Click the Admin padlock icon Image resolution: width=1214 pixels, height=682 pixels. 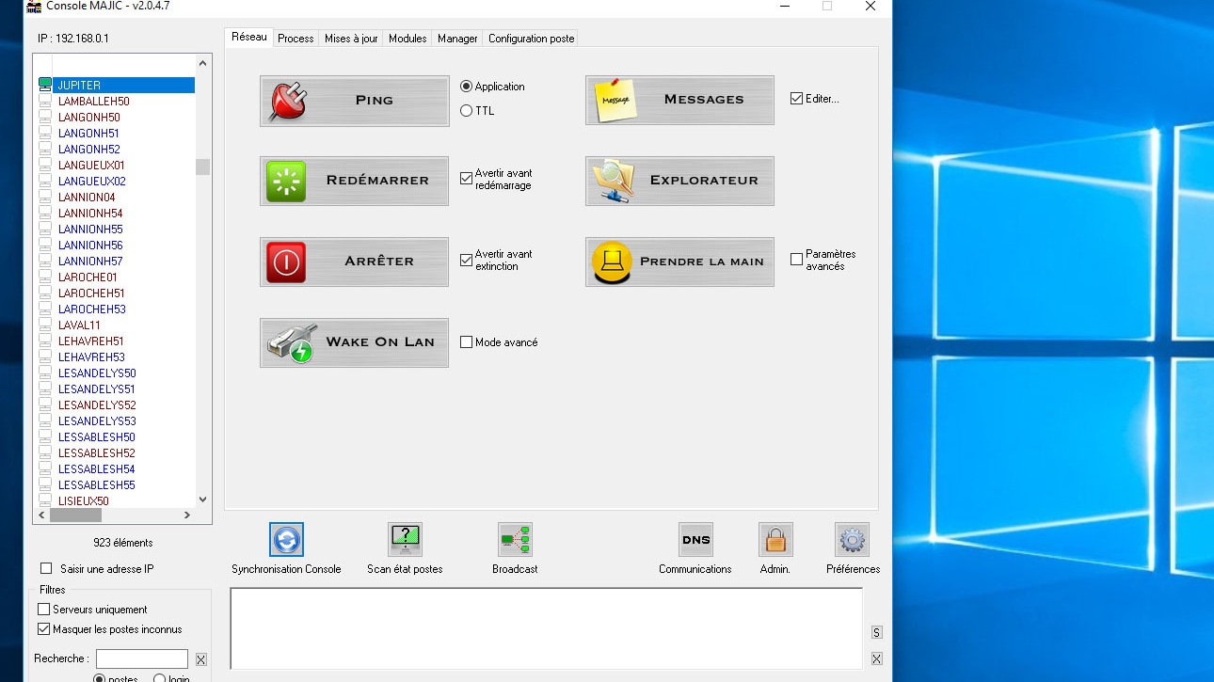[x=775, y=540]
